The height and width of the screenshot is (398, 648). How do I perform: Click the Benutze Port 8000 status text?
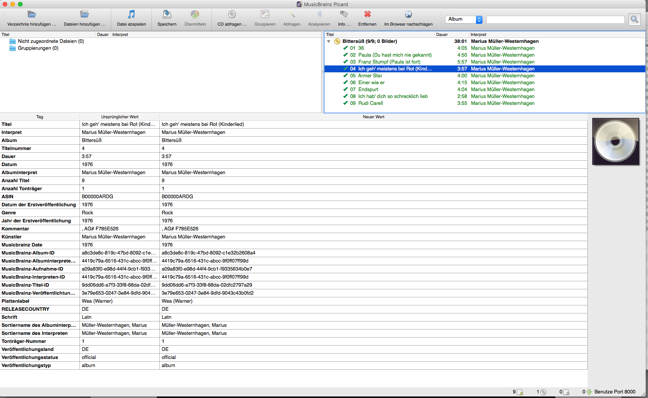pos(615,391)
